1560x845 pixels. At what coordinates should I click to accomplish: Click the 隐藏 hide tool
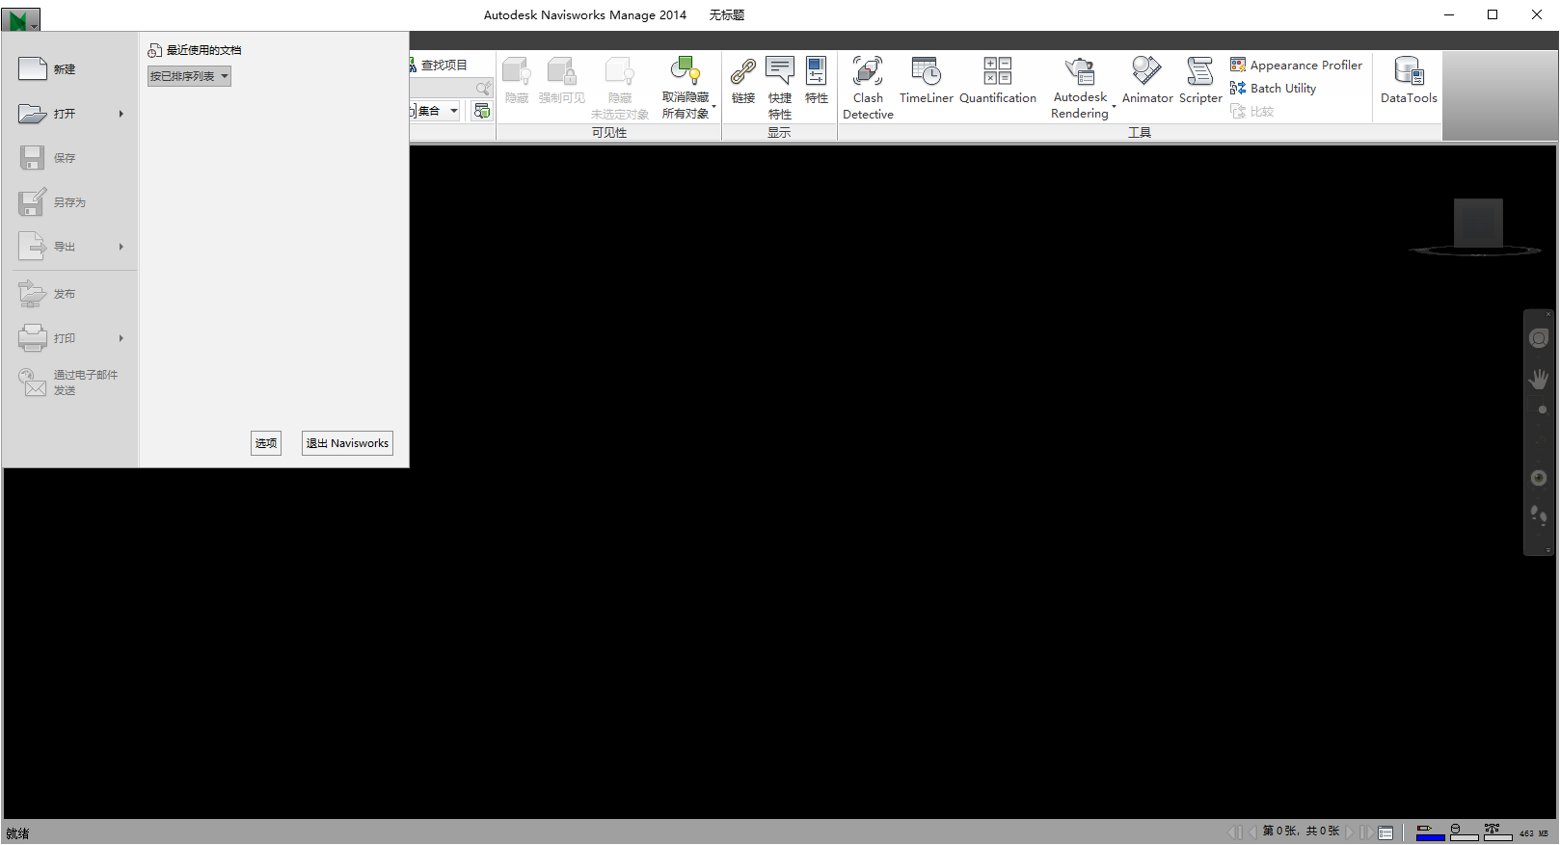(517, 81)
